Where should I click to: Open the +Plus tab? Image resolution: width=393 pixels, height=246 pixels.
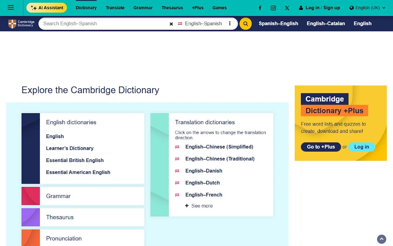pos(197,8)
